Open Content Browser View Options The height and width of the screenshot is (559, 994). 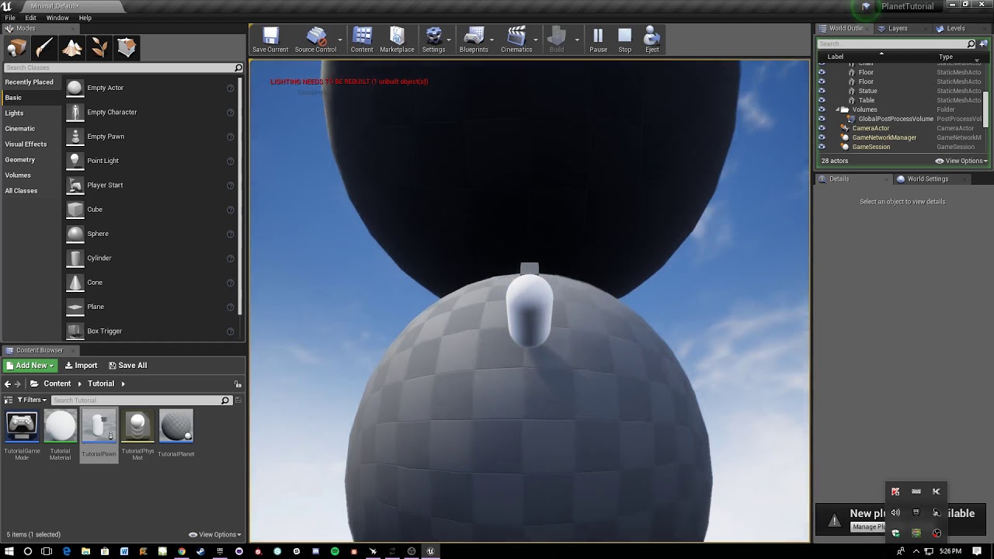pyautogui.click(x=215, y=534)
